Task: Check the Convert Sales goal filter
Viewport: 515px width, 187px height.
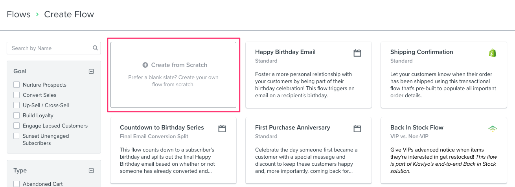Action: tap(17, 95)
